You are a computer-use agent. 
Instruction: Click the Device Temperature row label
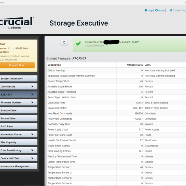[x=58, y=81]
